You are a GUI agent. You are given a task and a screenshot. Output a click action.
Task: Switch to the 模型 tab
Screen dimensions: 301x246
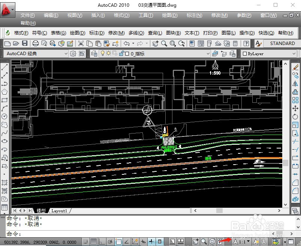pos(41,211)
